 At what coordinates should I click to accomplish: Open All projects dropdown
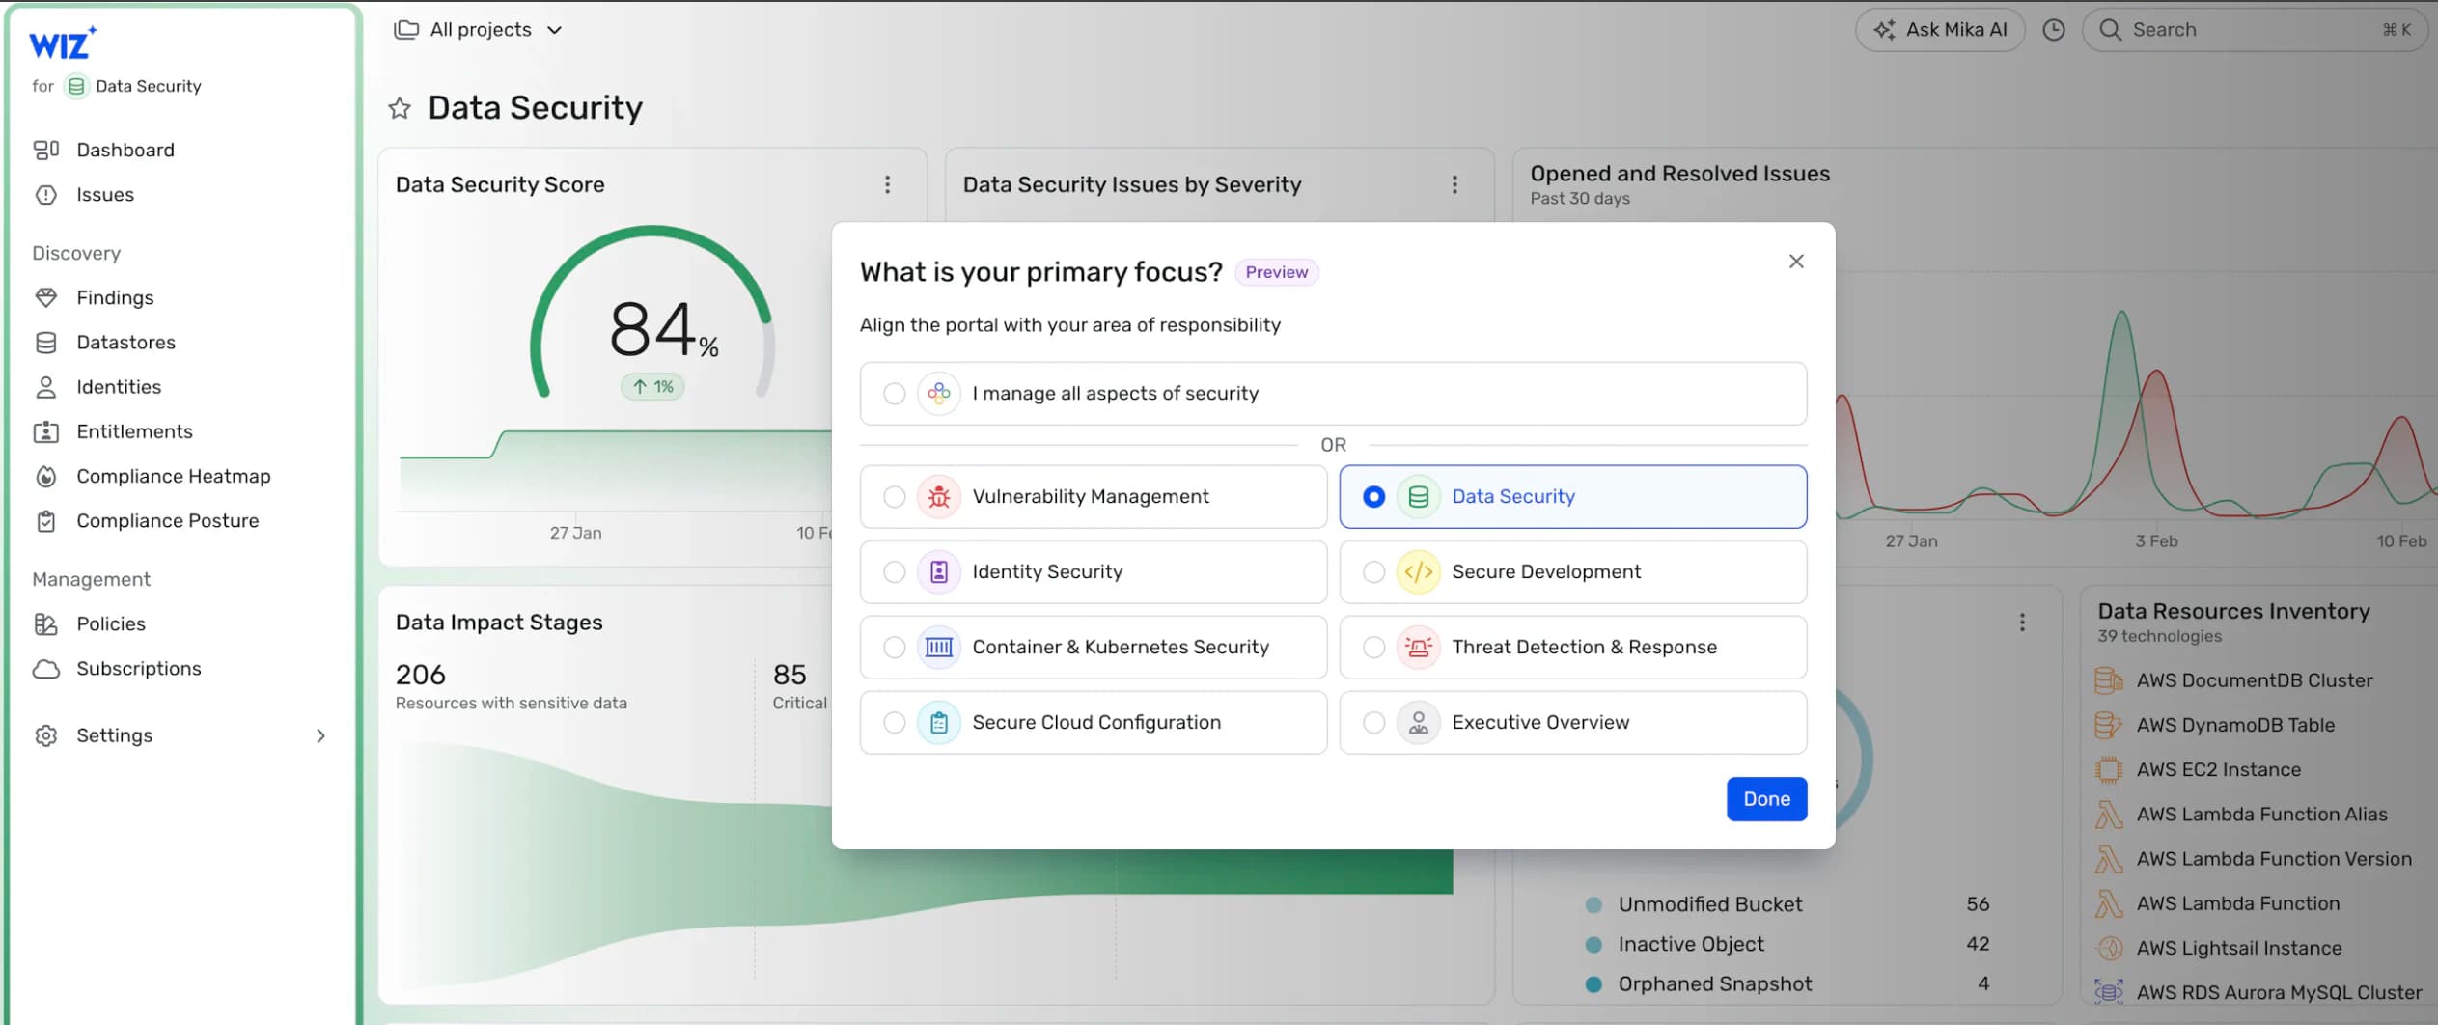(x=479, y=30)
